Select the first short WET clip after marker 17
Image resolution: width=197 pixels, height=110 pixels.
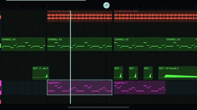(119, 73)
